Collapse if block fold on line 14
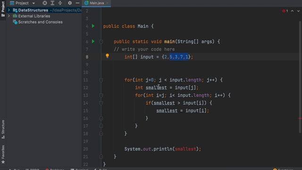302x170 pixels. [x=101, y=103]
